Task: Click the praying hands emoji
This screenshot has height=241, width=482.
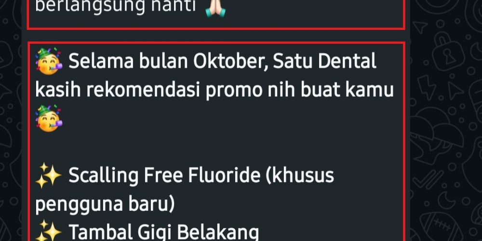Action: (x=215, y=8)
